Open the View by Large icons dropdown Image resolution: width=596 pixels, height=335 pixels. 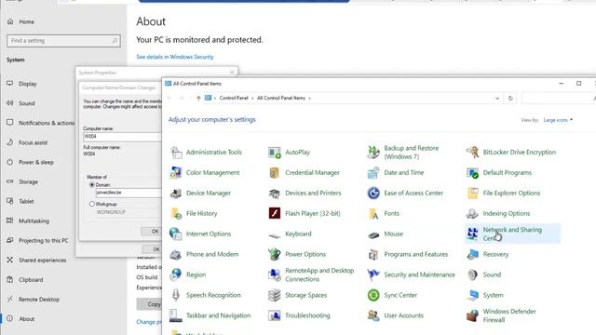pos(558,120)
